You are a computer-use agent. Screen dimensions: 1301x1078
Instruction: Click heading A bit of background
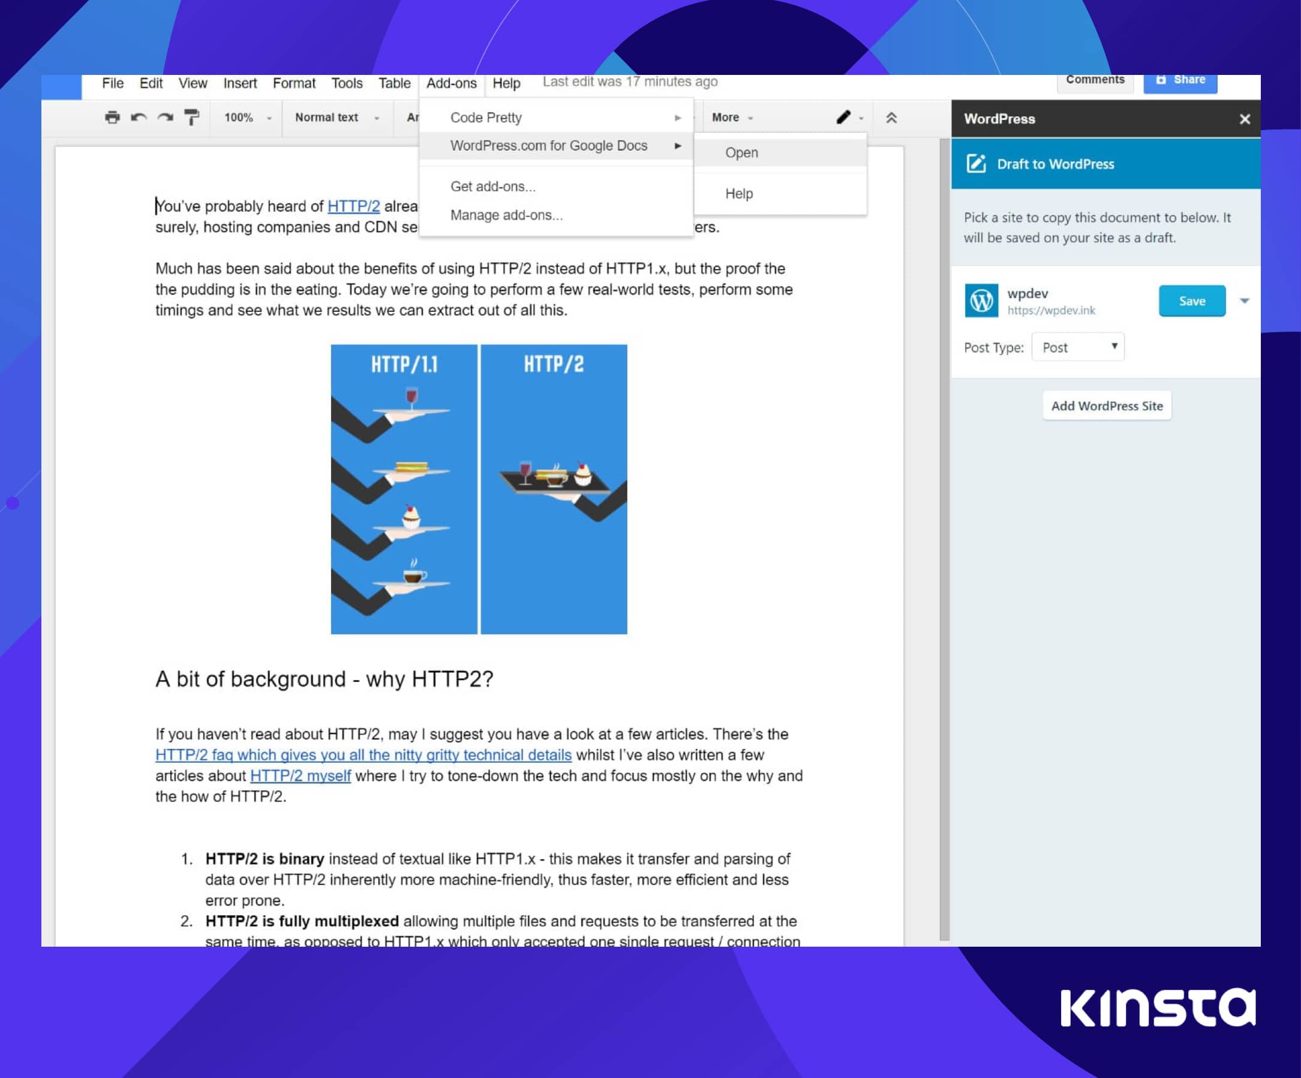coord(324,679)
